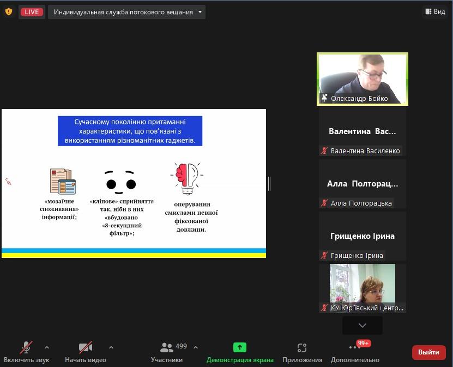Expand the participants options chevron
Image resolution: width=453 pixels, height=367 pixels.
point(196,347)
